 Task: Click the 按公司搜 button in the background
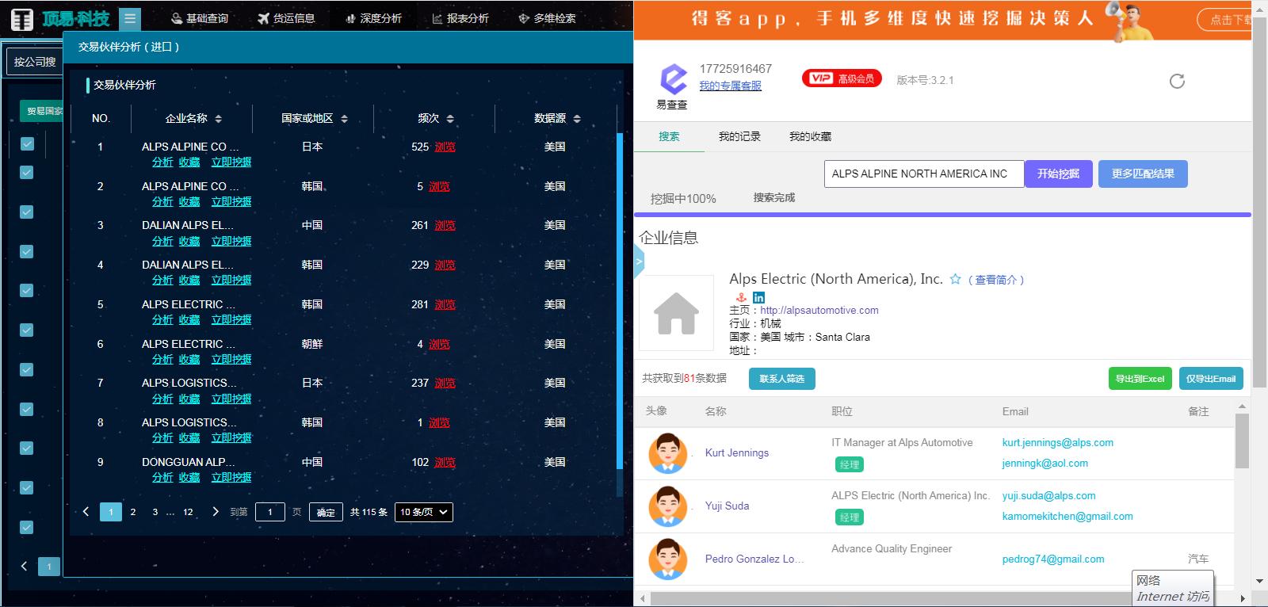tap(35, 61)
